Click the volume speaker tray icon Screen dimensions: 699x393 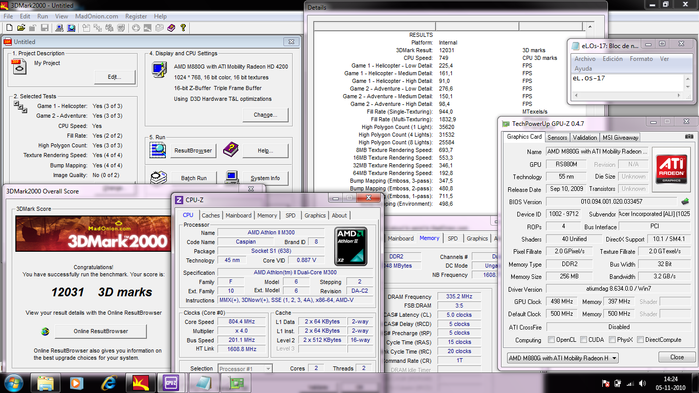pos(641,383)
